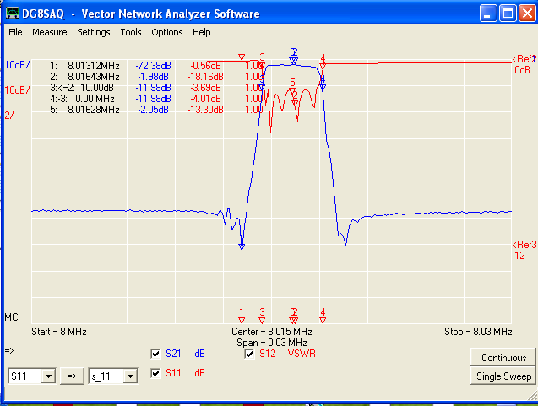The width and height of the screenshot is (538, 406).
Task: Open the Settings menu
Action: [93, 32]
